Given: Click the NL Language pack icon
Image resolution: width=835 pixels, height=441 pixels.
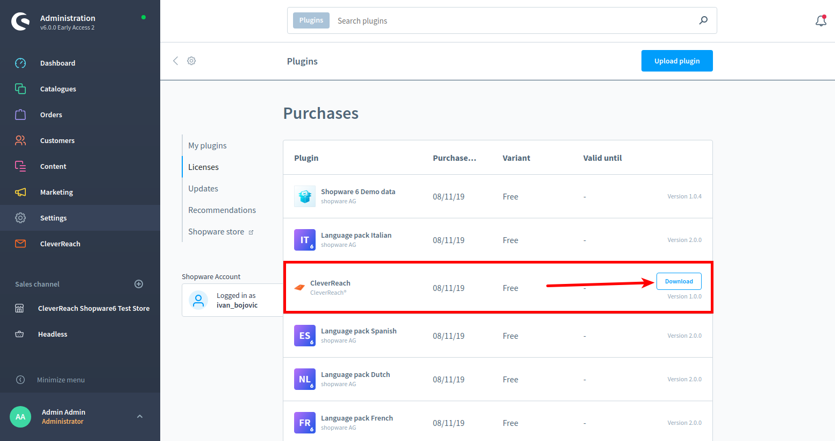Looking at the screenshot, I should pos(305,379).
